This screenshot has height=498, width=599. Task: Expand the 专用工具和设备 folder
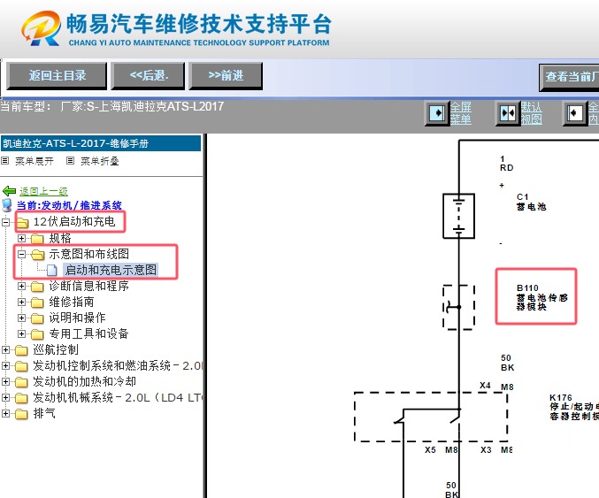[x=22, y=333]
